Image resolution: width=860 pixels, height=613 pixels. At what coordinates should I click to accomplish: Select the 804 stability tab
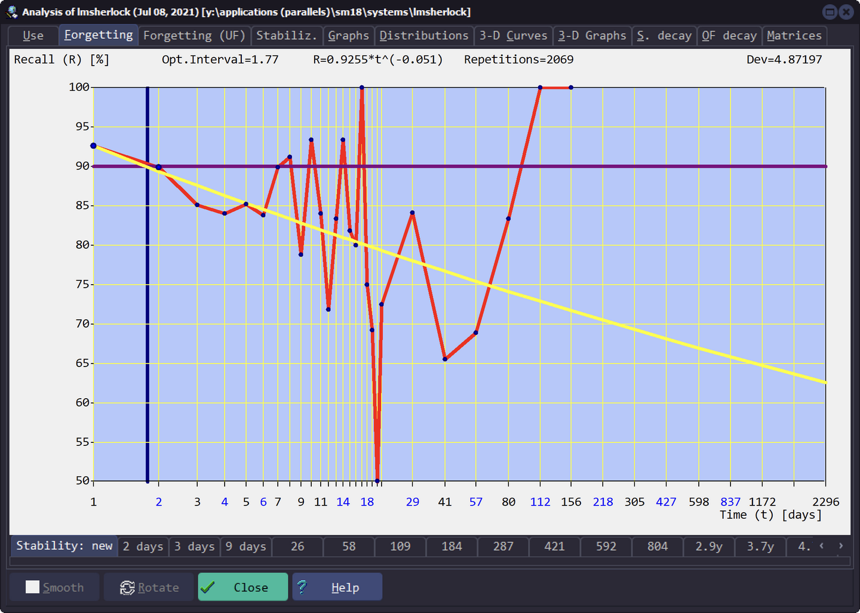tap(657, 547)
